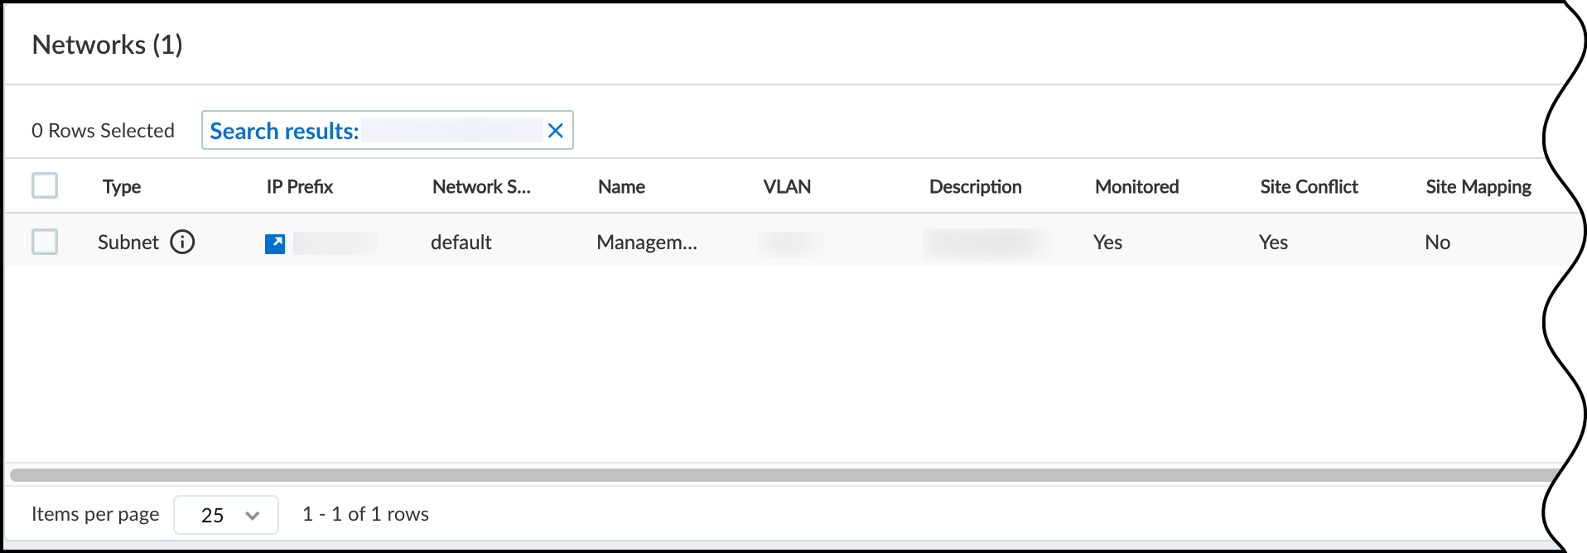Sort by Type column header

coord(122,187)
